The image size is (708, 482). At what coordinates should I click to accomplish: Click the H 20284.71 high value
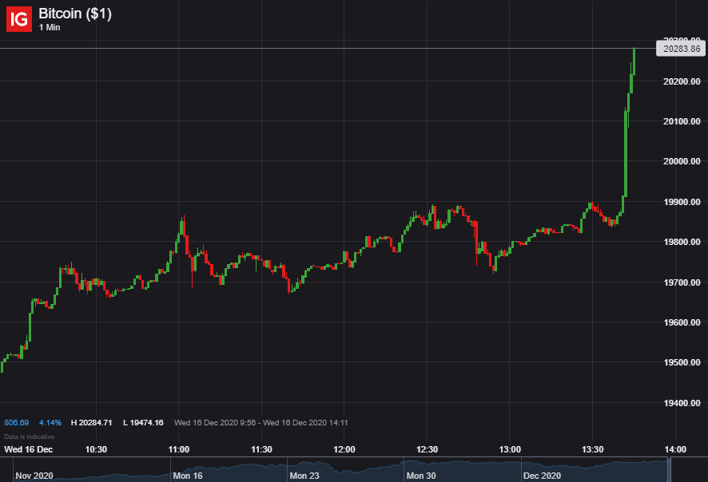(x=92, y=422)
